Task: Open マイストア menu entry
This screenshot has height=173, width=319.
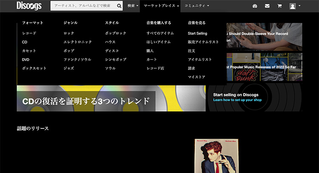Action: point(197,77)
